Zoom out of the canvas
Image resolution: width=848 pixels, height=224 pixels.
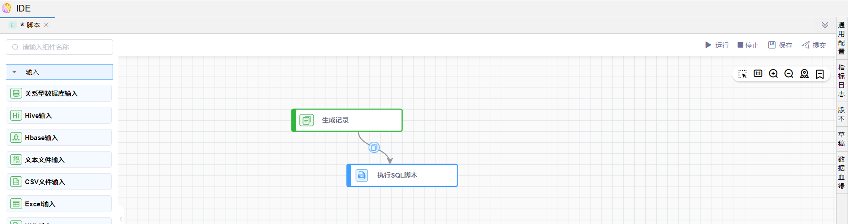(789, 74)
